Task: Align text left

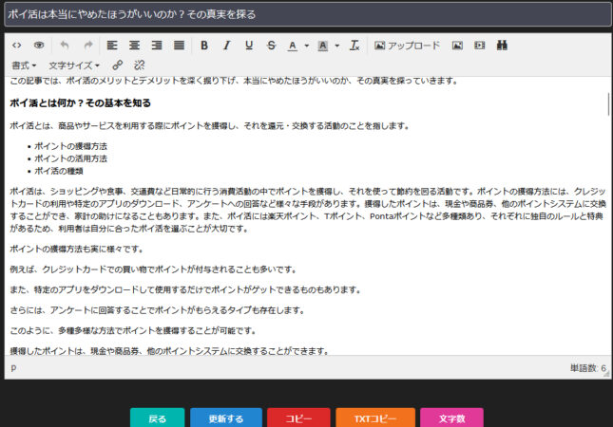Action: (x=112, y=46)
